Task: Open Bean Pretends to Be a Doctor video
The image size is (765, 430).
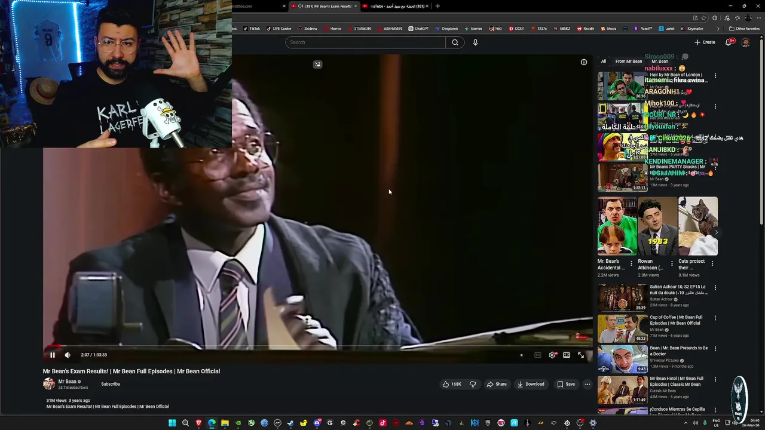Action: 622,358
